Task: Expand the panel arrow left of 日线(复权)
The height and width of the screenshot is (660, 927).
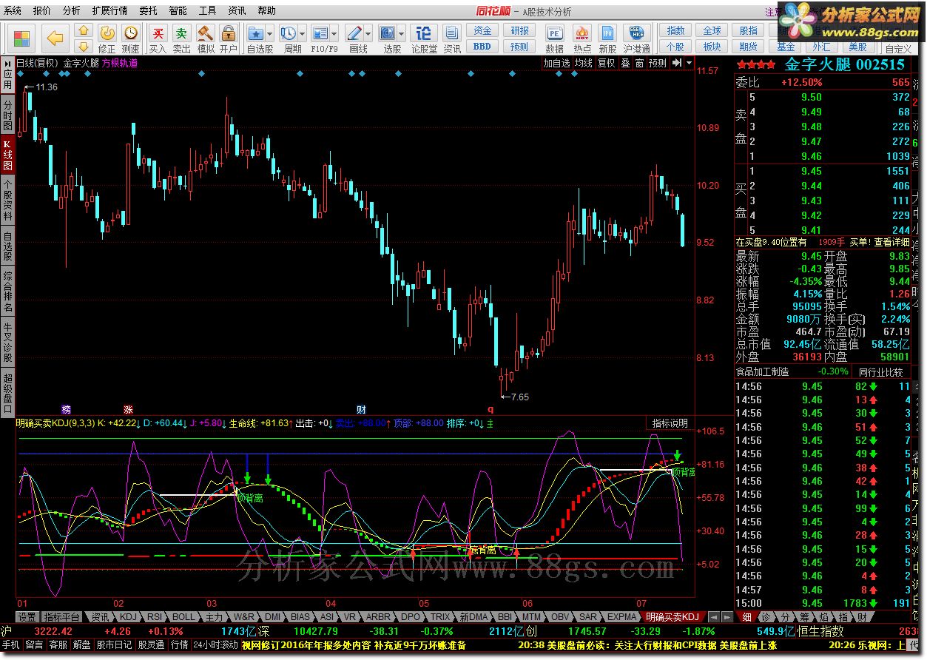Action: (x=7, y=64)
